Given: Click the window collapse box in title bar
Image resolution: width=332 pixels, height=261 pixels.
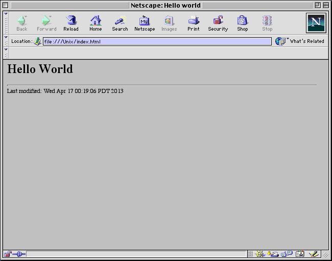Looking at the screenshot, I should point(326,5).
